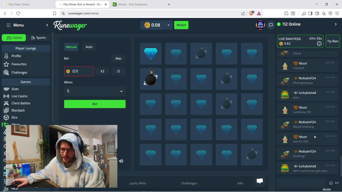Halve the bet with /2
Screen dimensions: 342x192
[118, 71]
